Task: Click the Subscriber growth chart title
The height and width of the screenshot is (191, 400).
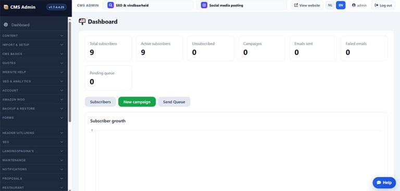Action: pyautogui.click(x=108, y=121)
